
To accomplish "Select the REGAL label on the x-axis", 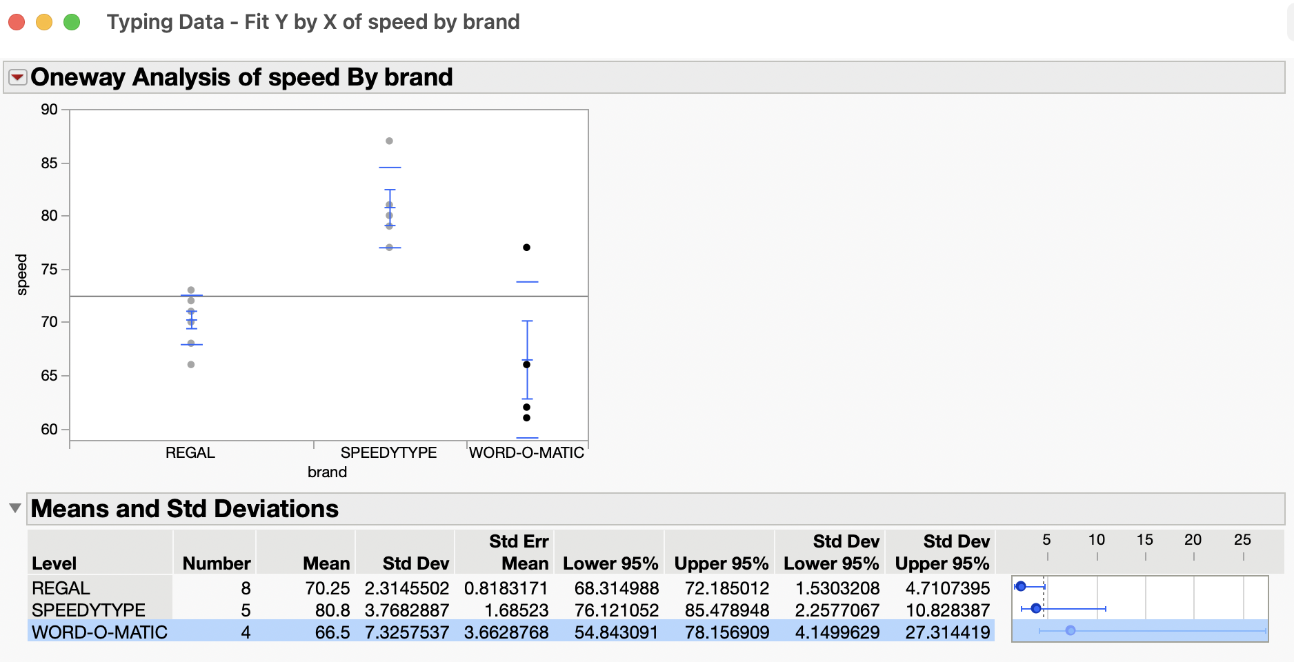I will 190,453.
